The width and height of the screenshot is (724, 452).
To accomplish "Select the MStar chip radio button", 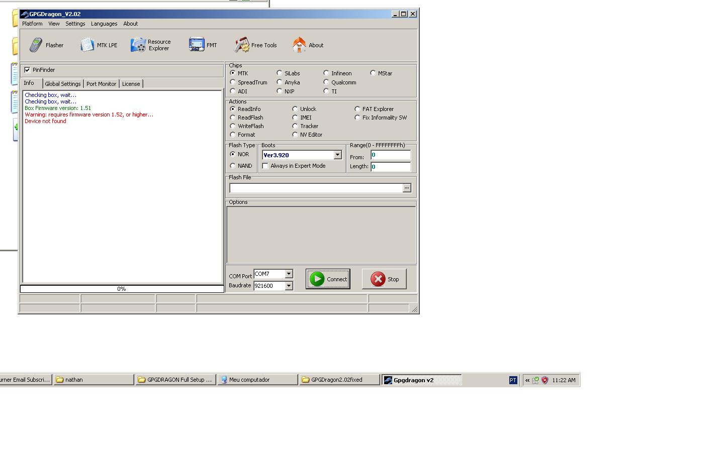I will pos(373,73).
